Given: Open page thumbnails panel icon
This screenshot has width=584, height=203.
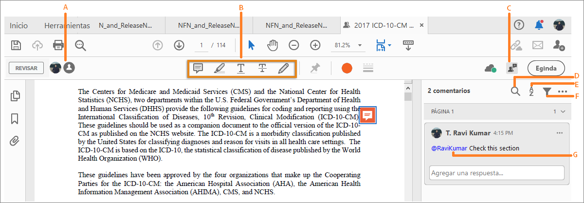Looking at the screenshot, I should click(x=15, y=96).
